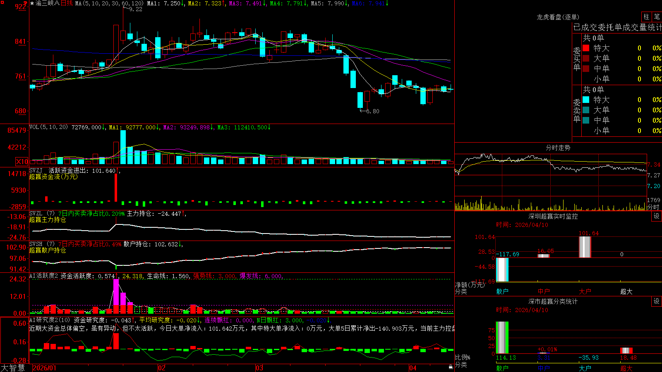
Task: Click the 委卖单 vertical section label
Action: [577, 110]
